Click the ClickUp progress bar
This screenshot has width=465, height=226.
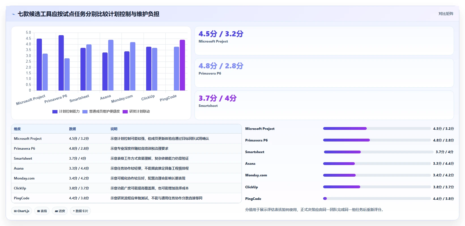[377, 187]
